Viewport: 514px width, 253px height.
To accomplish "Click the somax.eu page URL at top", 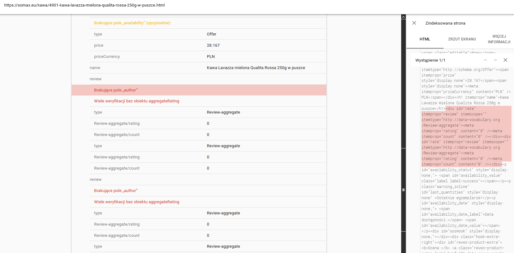I will (84, 5).
